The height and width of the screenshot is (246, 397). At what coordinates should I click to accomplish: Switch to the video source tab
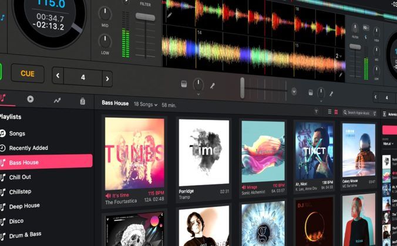pyautogui.click(x=31, y=99)
